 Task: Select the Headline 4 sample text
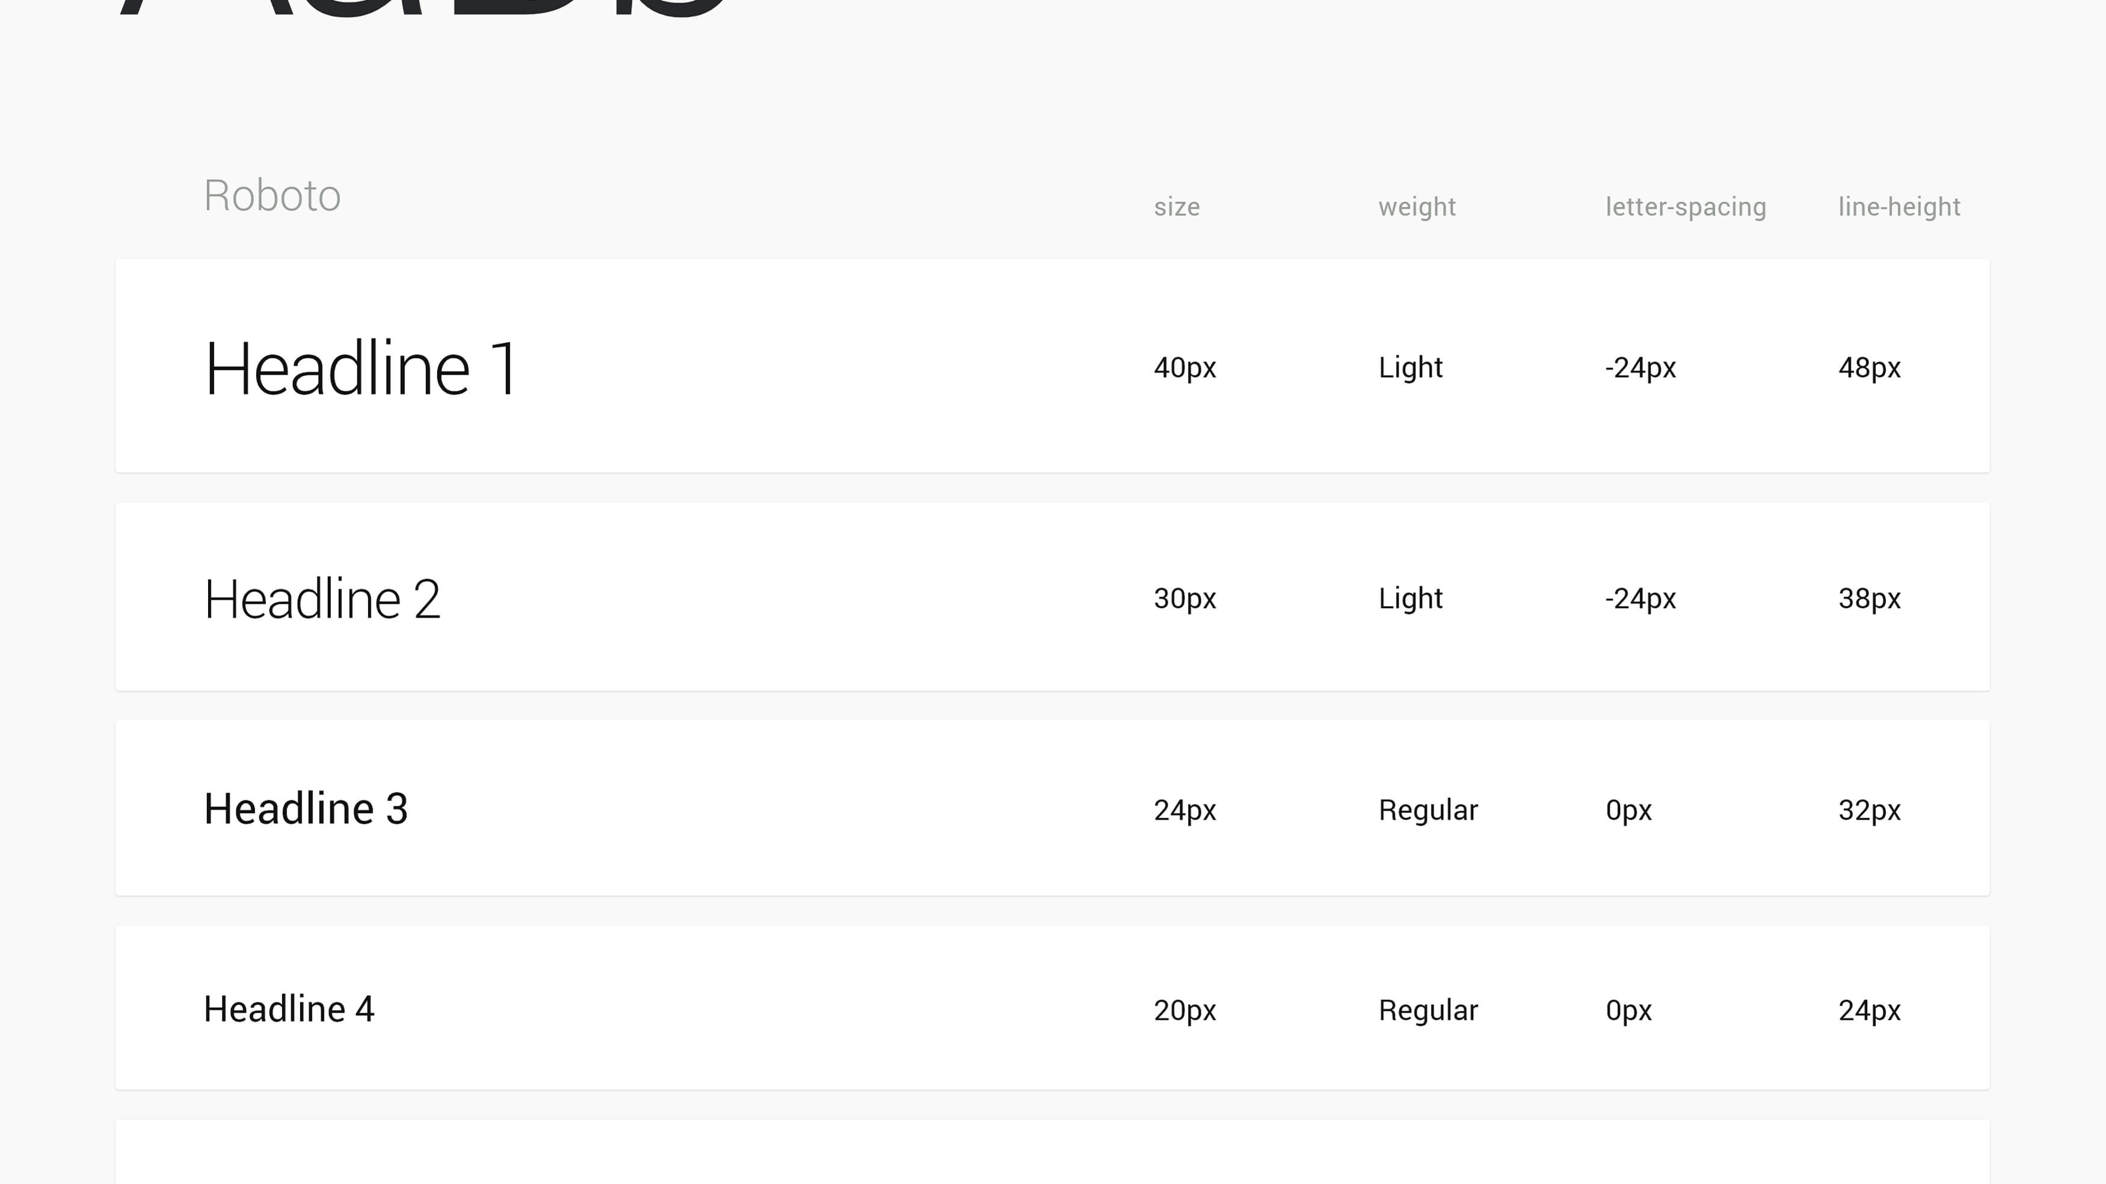pos(289,1009)
